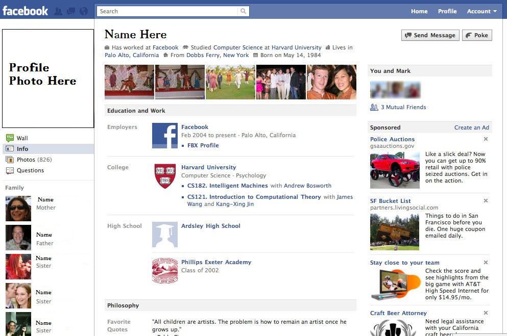Click the Harvard University crest
This screenshot has height=336, width=507.
(165, 176)
